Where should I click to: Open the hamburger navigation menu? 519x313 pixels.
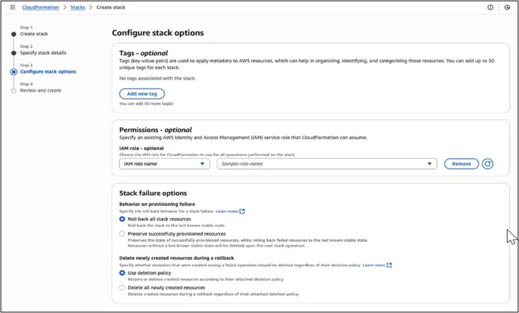[12, 8]
